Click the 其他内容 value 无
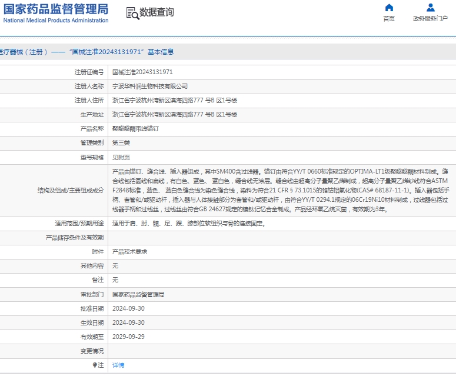 115,266
